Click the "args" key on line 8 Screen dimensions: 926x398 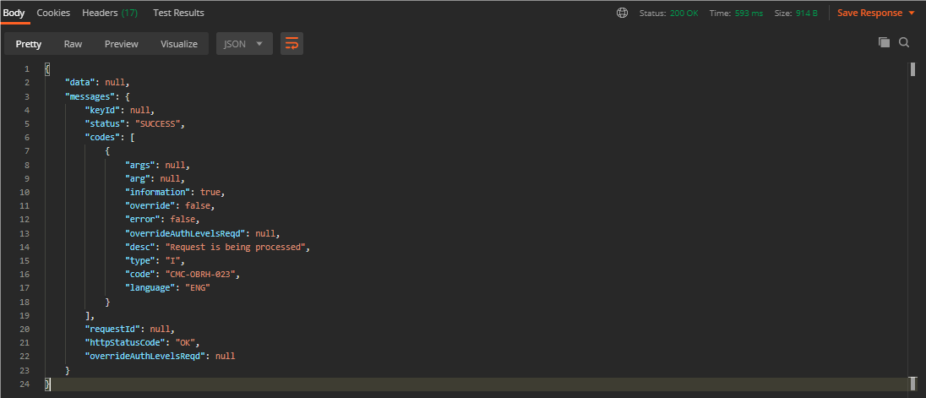(142, 166)
